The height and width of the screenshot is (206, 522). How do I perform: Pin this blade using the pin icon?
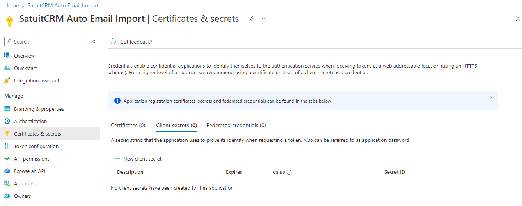pos(252,19)
